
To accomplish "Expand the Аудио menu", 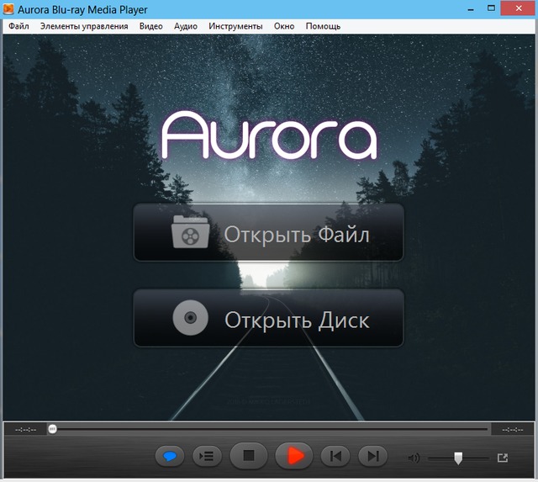I will [x=185, y=26].
